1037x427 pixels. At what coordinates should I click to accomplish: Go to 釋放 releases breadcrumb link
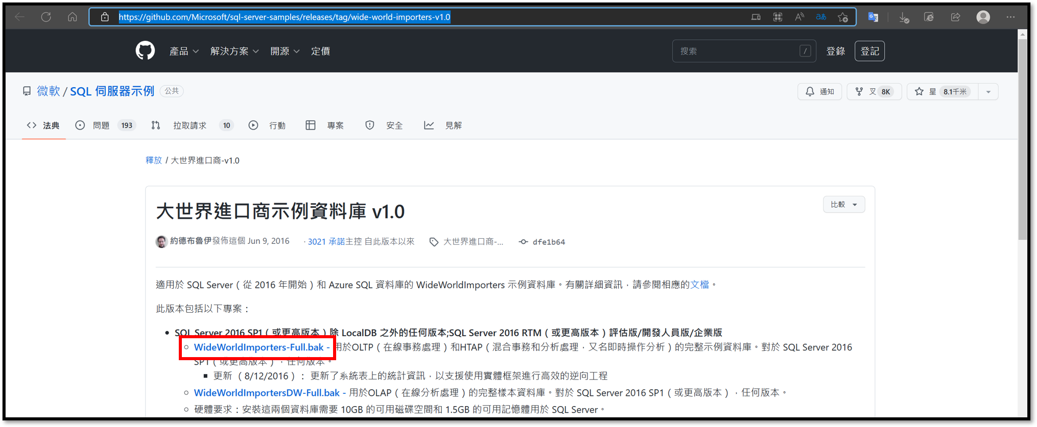154,160
